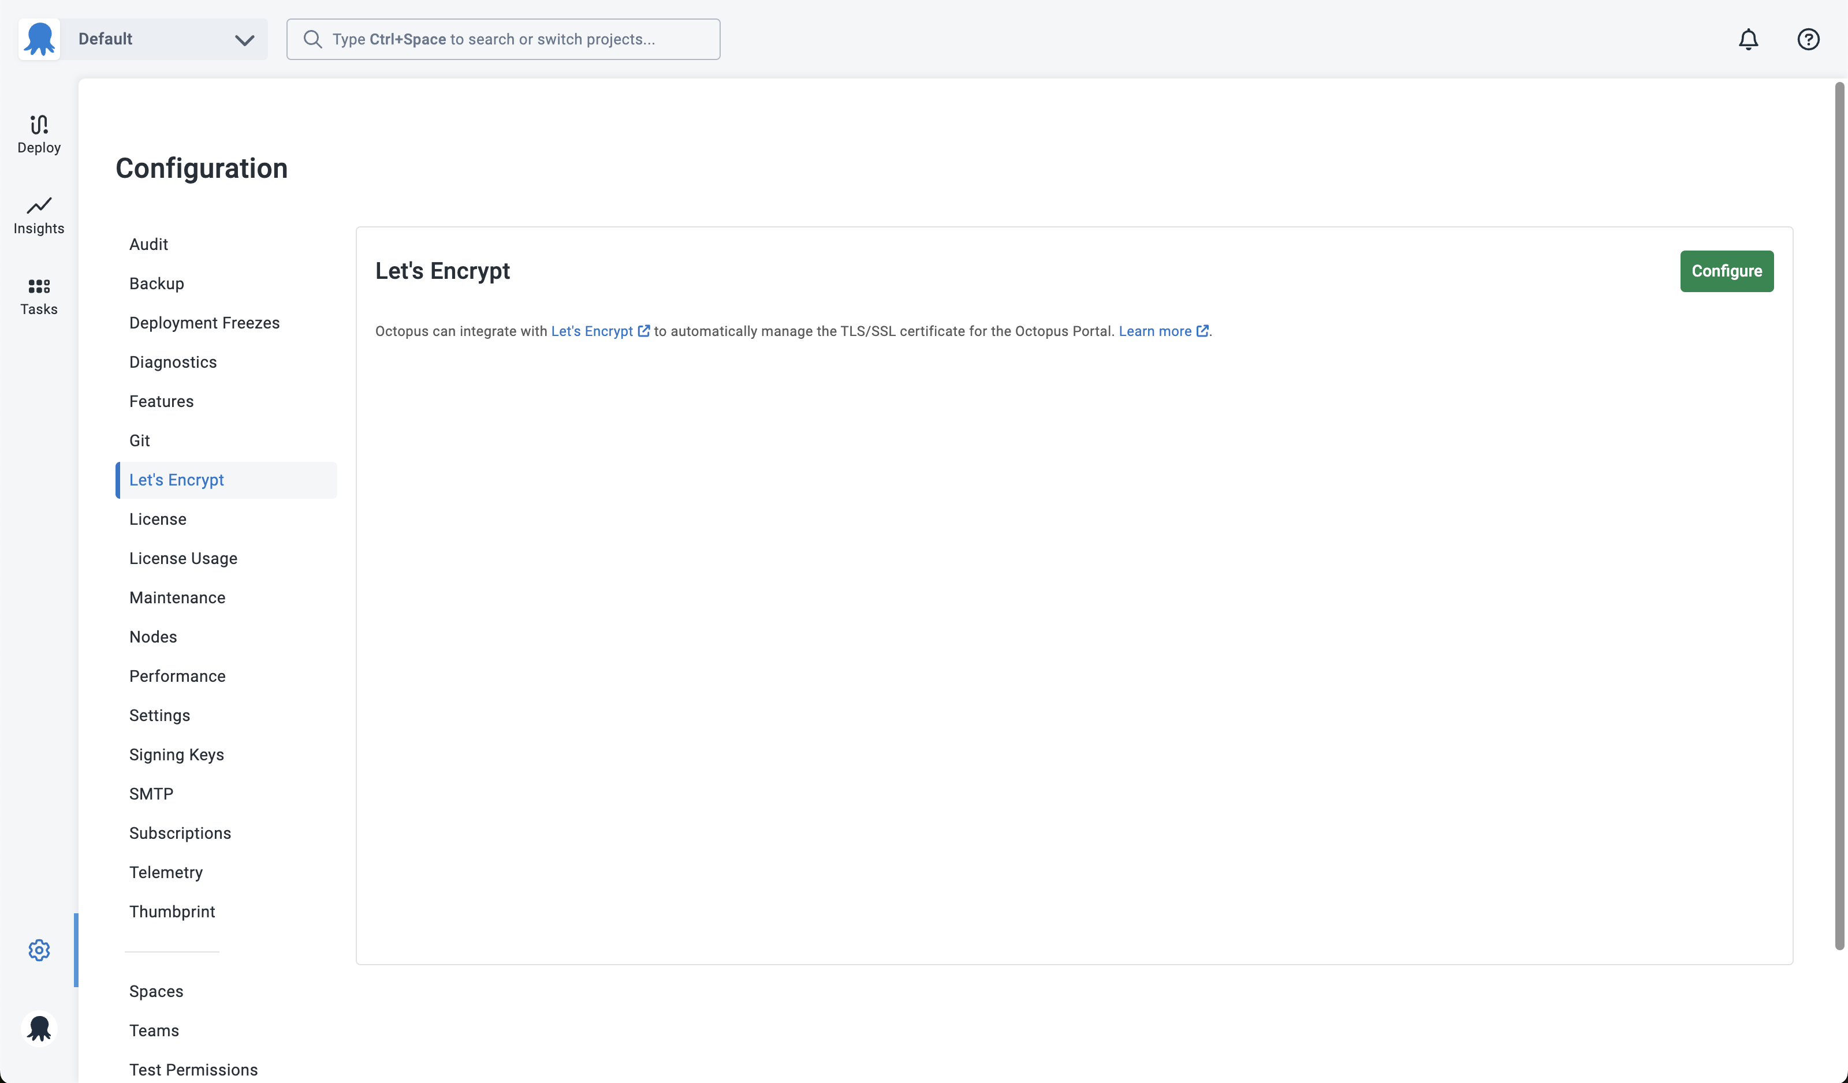Open the Tasks section
This screenshot has height=1083, width=1848.
point(39,296)
